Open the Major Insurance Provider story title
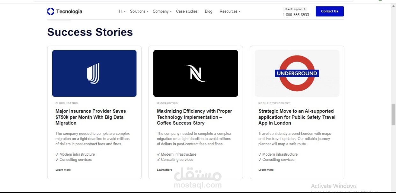This screenshot has height=193, width=396. pos(91,117)
